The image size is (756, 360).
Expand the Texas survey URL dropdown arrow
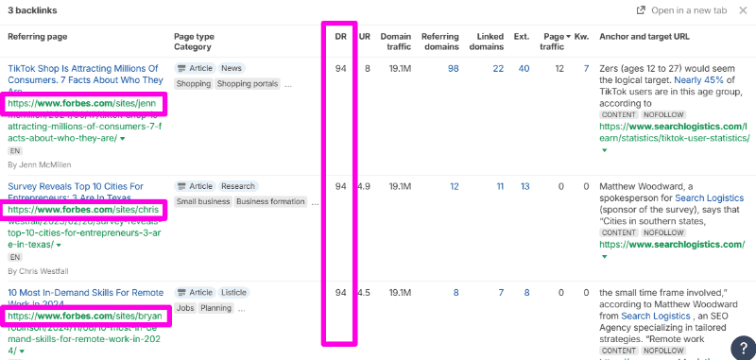(59, 246)
